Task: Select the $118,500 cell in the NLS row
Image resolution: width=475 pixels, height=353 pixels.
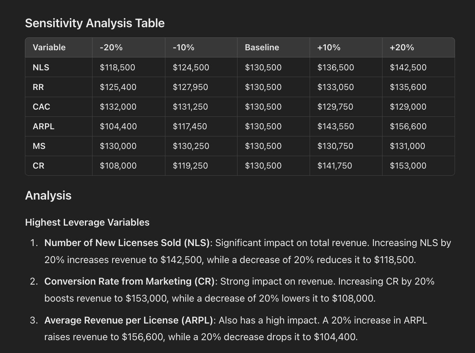Action: (117, 68)
